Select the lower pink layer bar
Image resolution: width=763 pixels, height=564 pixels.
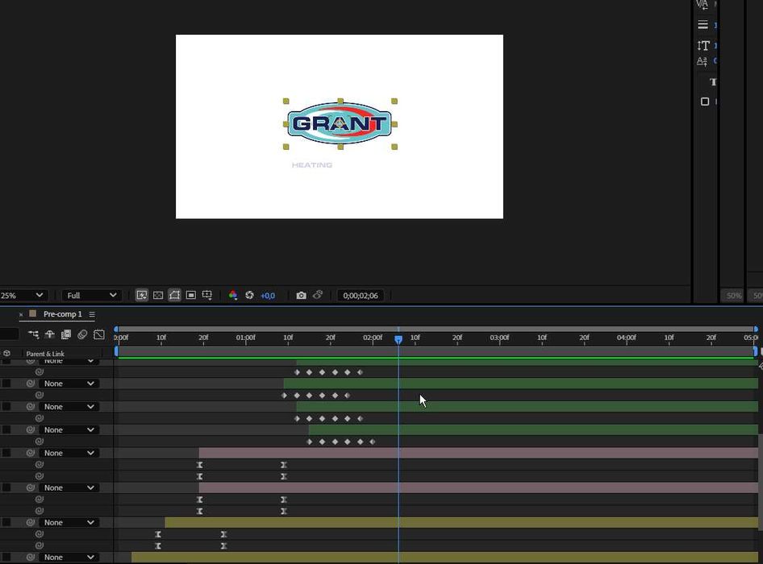(478, 487)
